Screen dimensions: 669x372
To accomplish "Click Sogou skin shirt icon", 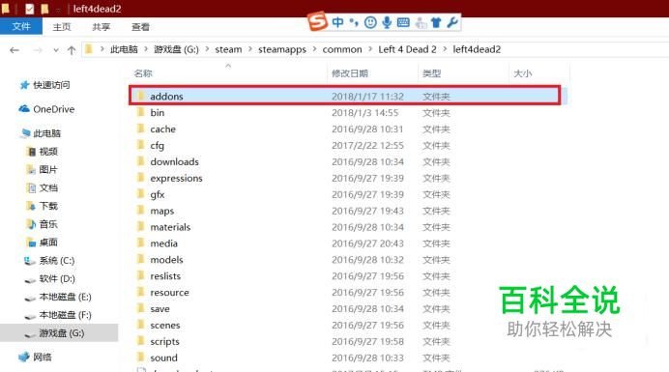I will click(436, 22).
